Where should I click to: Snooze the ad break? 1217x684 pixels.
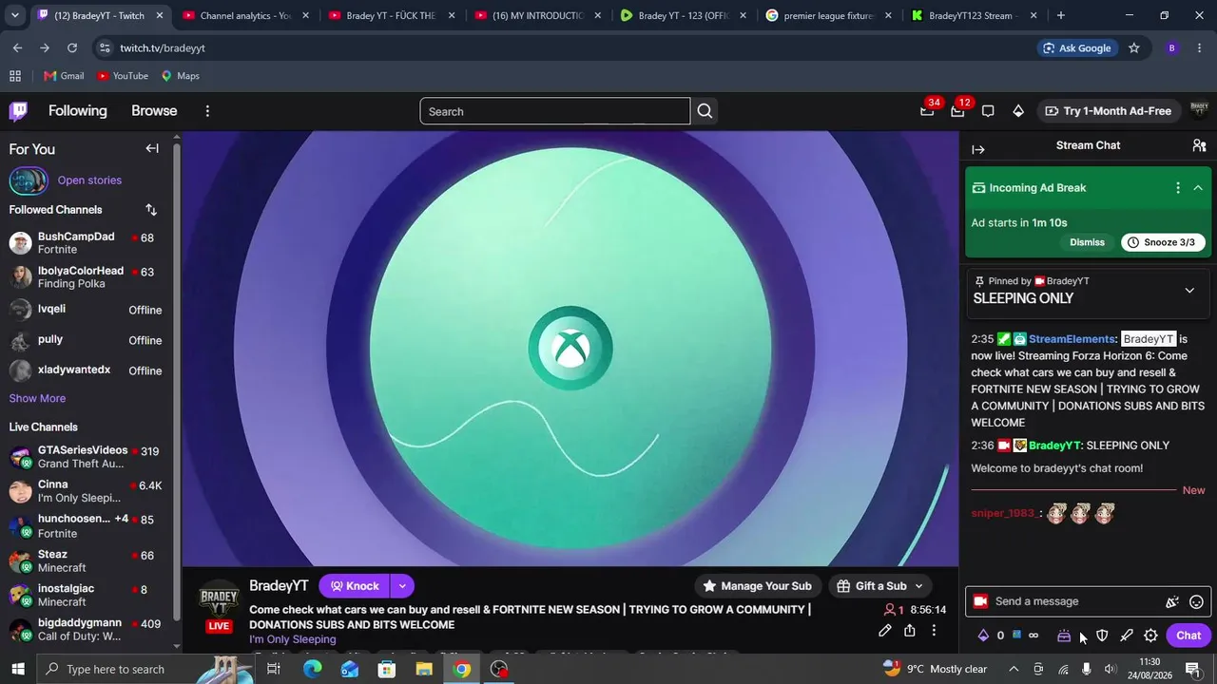coord(1163,242)
